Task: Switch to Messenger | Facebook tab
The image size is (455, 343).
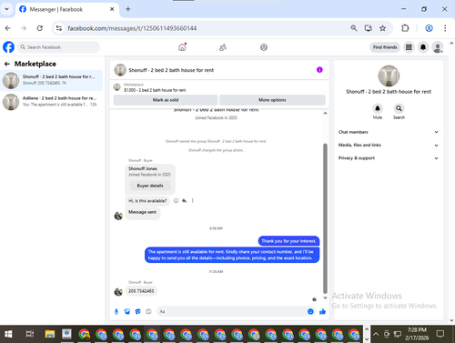Action: click(x=66, y=9)
